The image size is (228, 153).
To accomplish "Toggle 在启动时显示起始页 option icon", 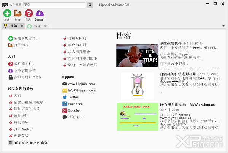I will (10, 142).
